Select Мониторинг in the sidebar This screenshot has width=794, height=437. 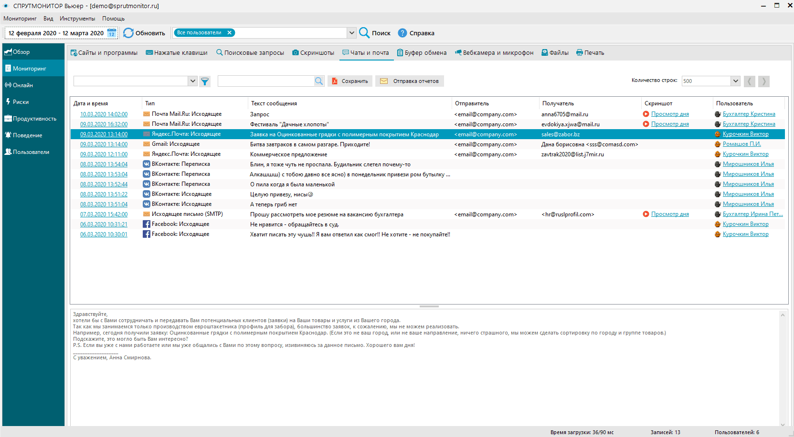(33, 69)
